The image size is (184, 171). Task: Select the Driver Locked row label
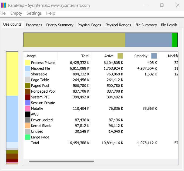point(42,120)
